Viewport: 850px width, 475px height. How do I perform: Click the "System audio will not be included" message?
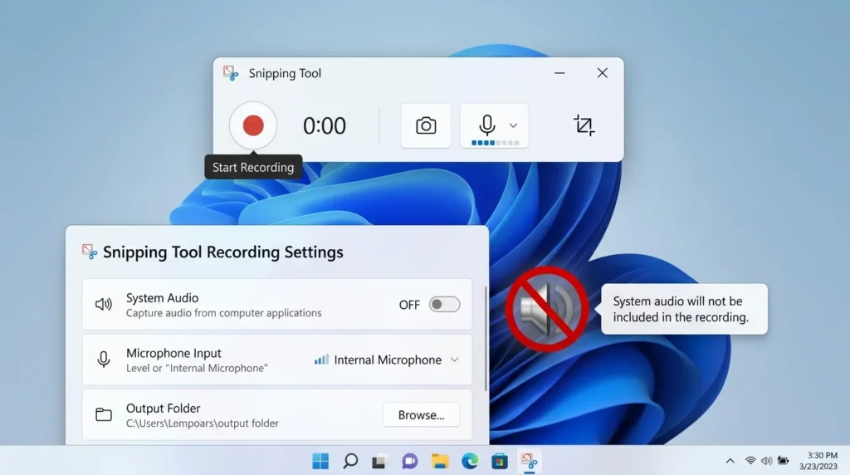tap(684, 309)
